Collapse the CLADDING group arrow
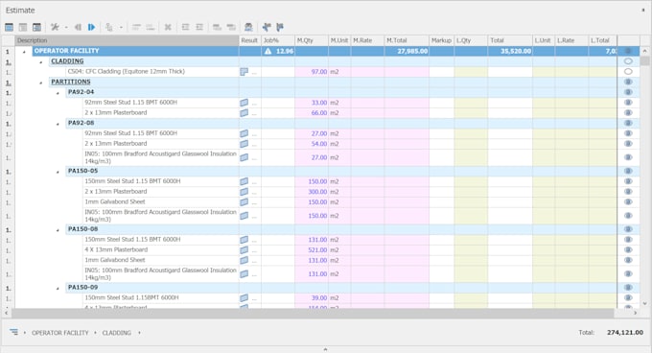The height and width of the screenshot is (353, 652). click(x=40, y=62)
